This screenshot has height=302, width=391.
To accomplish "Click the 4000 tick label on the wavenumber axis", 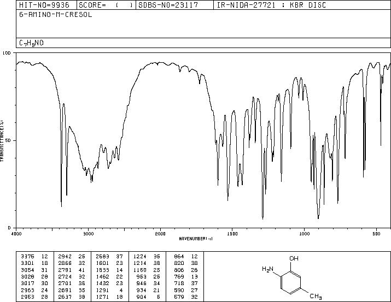I will point(16,234).
